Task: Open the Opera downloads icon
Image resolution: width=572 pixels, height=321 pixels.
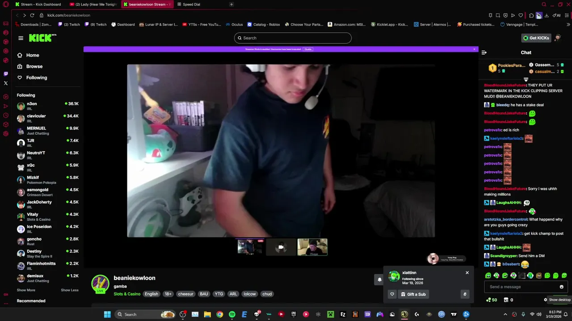Action: (547, 15)
